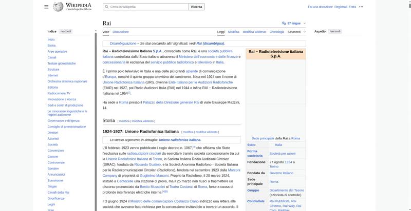Jump to Inizio in the index
This screenshot has height=211, width=411.
tap(51, 39)
